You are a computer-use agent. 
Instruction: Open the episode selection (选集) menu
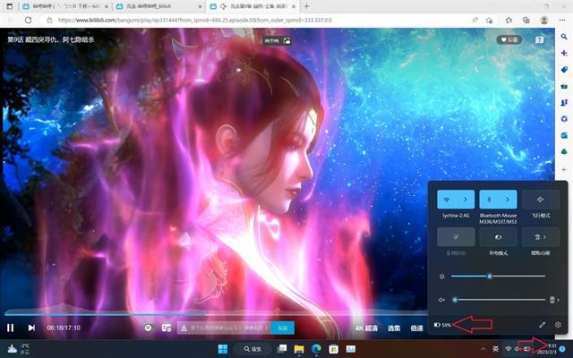[394, 328]
